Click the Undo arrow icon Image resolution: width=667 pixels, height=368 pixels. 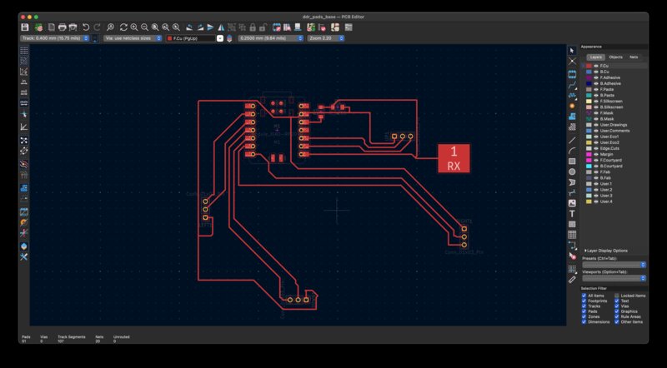(x=86, y=27)
